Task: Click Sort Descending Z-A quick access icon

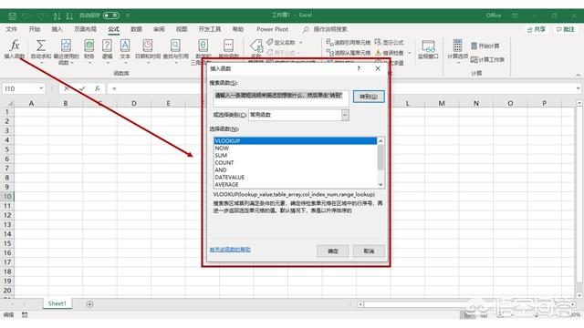Action: (x=69, y=15)
